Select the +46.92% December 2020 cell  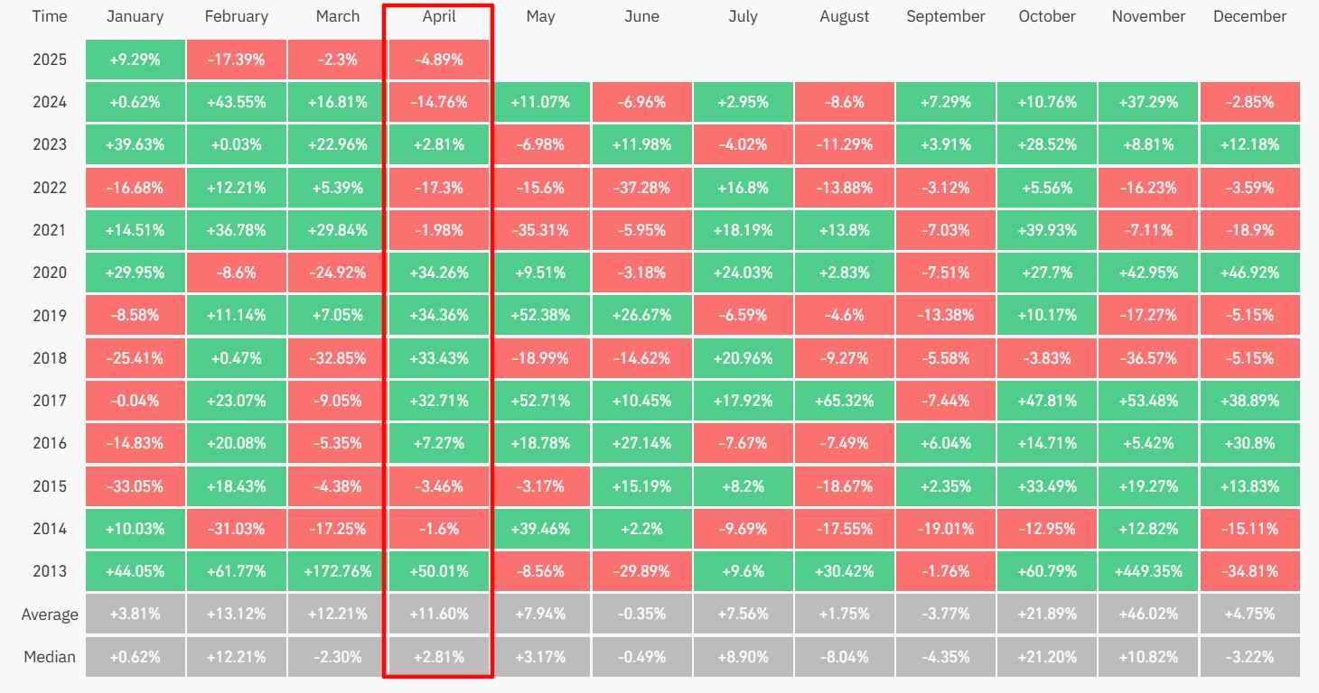tap(1249, 273)
